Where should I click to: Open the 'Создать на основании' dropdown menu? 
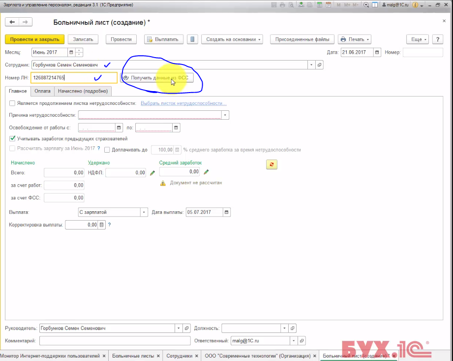click(232, 39)
